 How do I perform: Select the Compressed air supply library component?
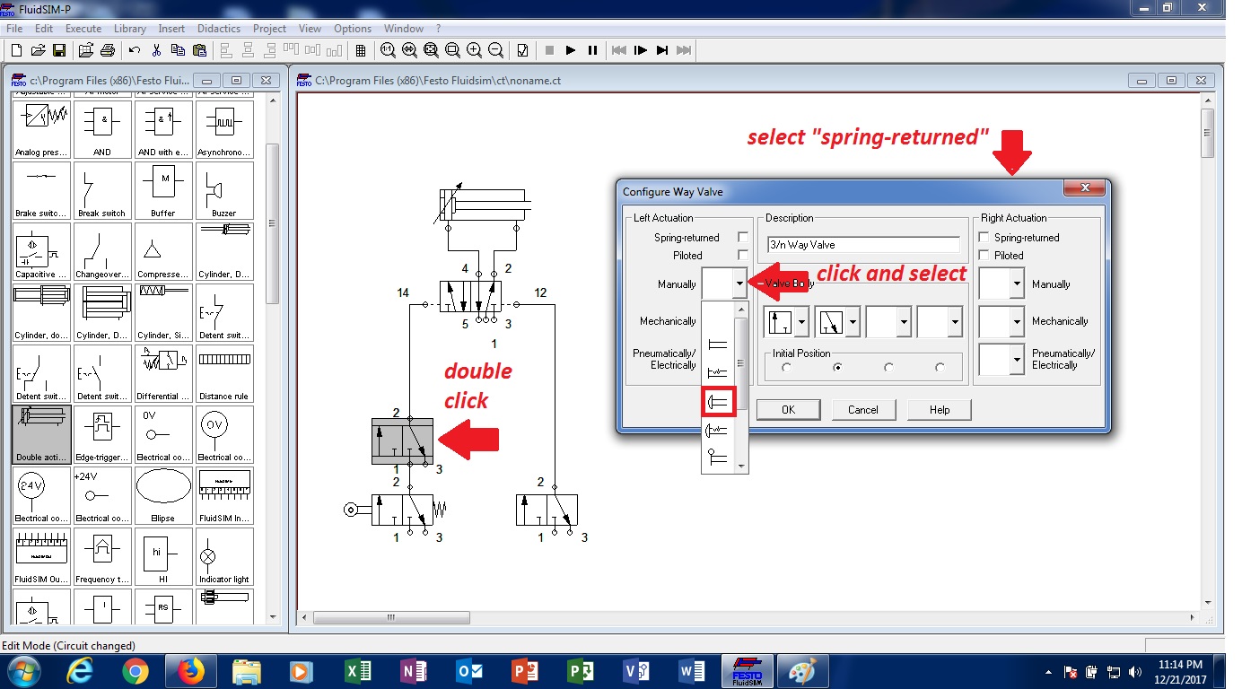tap(163, 251)
